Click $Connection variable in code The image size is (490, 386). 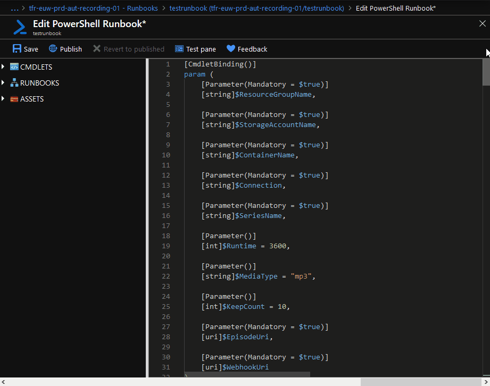pyautogui.click(x=259, y=186)
